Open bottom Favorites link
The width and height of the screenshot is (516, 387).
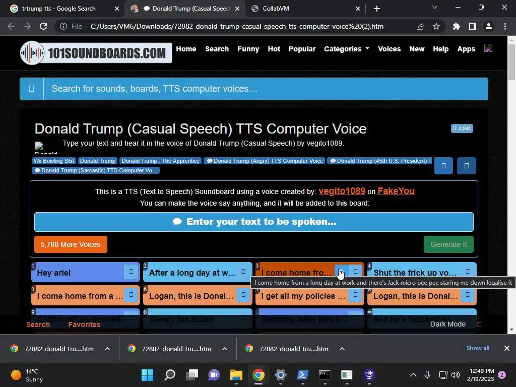click(84, 325)
